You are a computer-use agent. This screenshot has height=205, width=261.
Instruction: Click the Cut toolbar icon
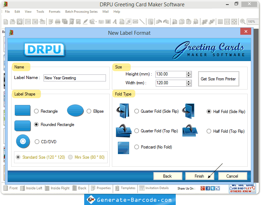point(175,22)
